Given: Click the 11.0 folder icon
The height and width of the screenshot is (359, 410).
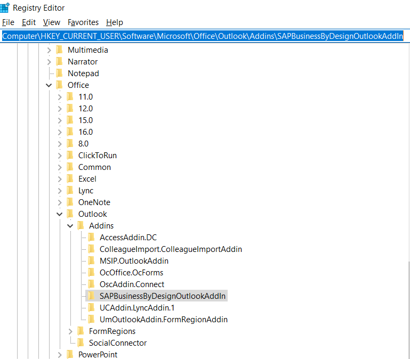Looking at the screenshot, I should (x=70, y=97).
